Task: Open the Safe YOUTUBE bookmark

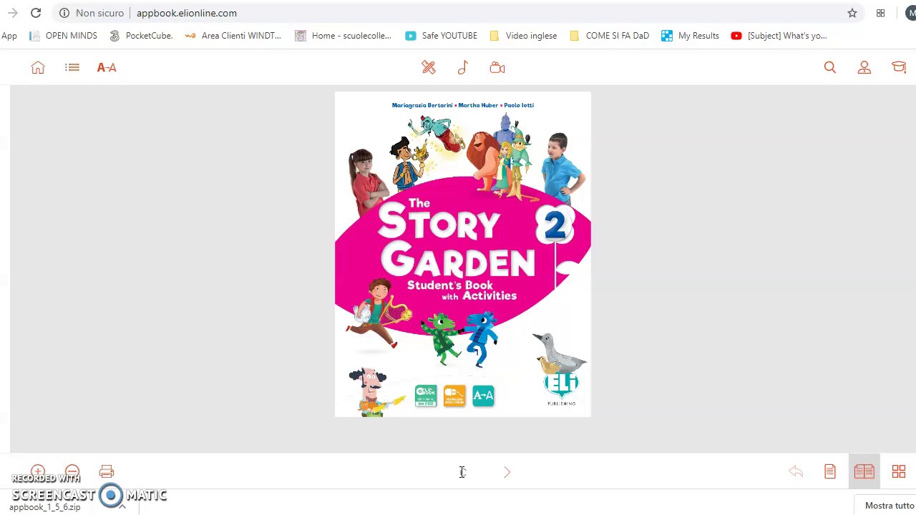Action: (442, 36)
